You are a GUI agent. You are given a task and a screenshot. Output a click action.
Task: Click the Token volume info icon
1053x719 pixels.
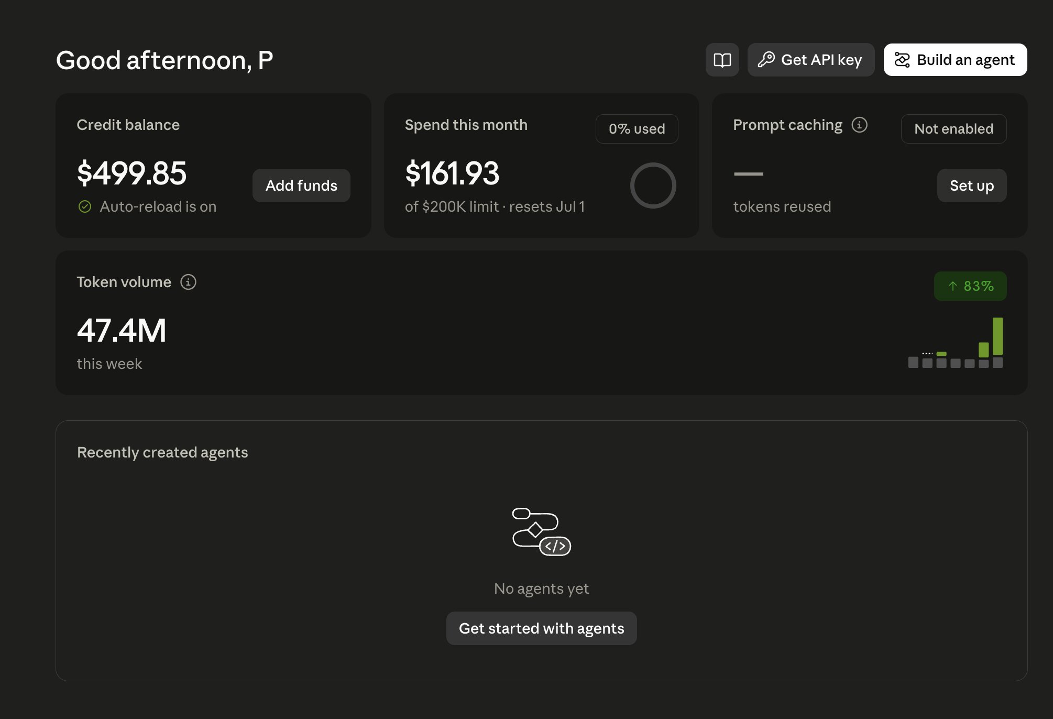(188, 282)
